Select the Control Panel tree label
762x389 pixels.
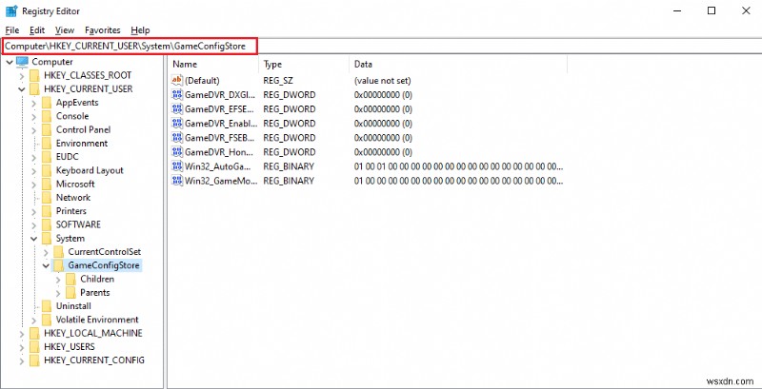83,130
